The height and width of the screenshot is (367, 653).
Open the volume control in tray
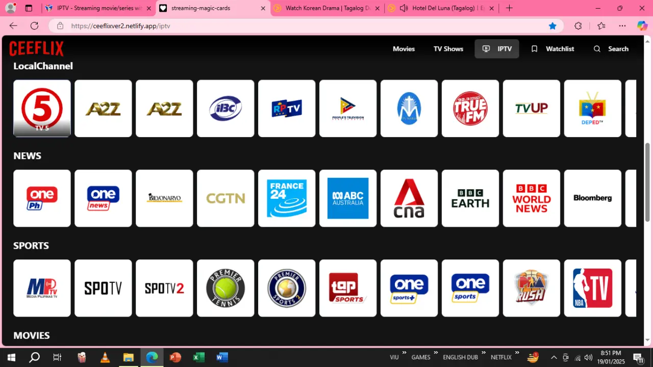pyautogui.click(x=588, y=357)
